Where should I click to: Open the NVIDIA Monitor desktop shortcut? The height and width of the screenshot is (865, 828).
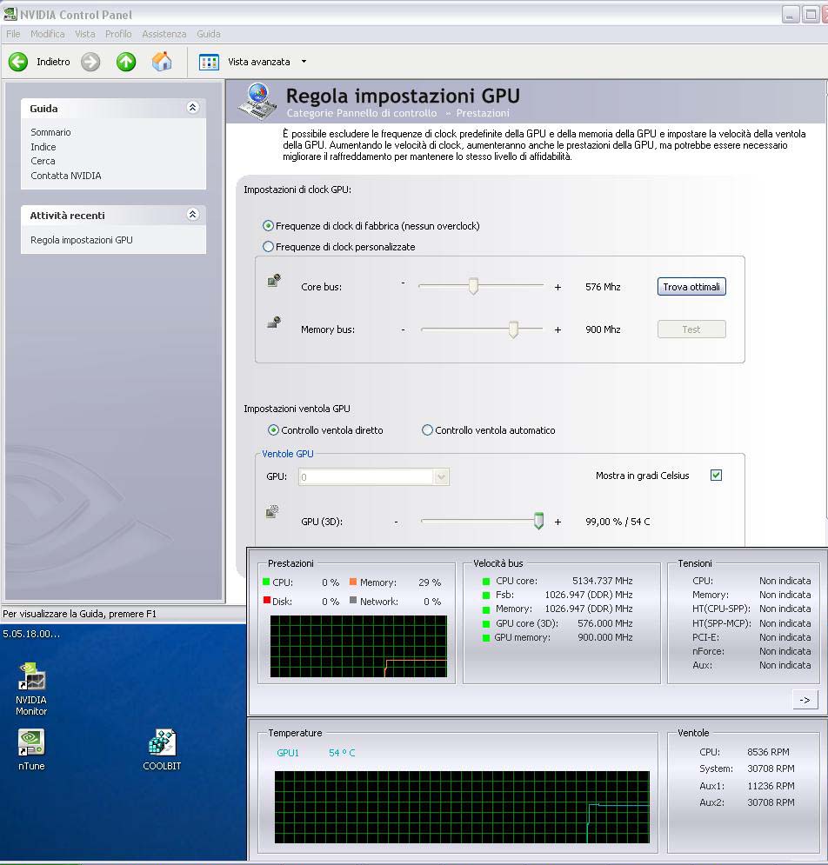point(31,689)
